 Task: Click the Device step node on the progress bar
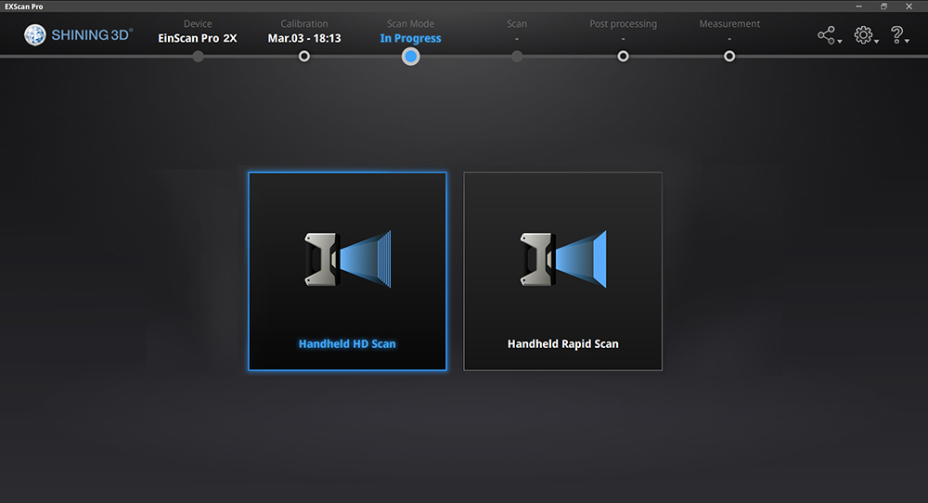pyautogui.click(x=198, y=57)
